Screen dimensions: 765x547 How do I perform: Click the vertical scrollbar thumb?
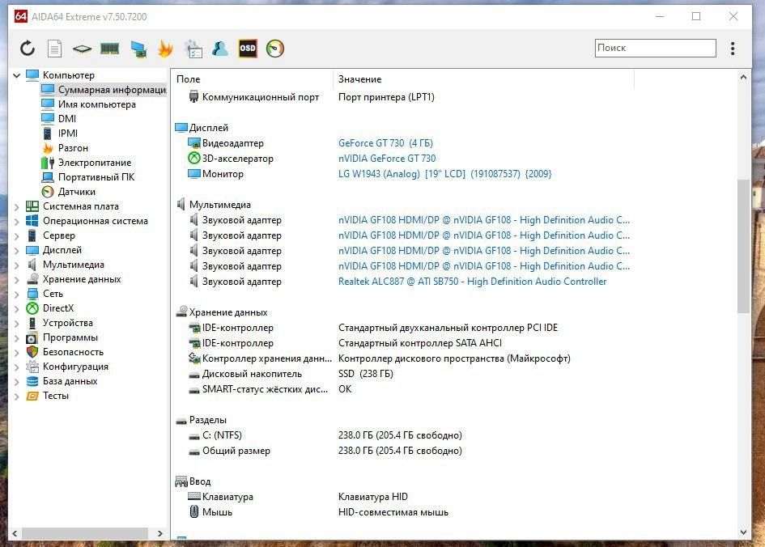pos(743,246)
